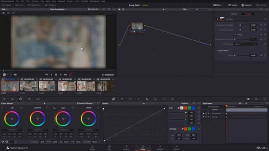Jump to first frame button

click(x=46, y=75)
